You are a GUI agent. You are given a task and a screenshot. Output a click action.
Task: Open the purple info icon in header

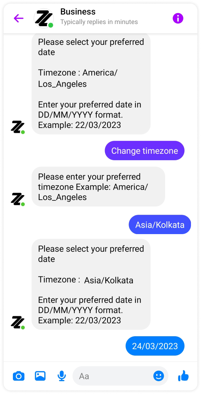pos(178,18)
